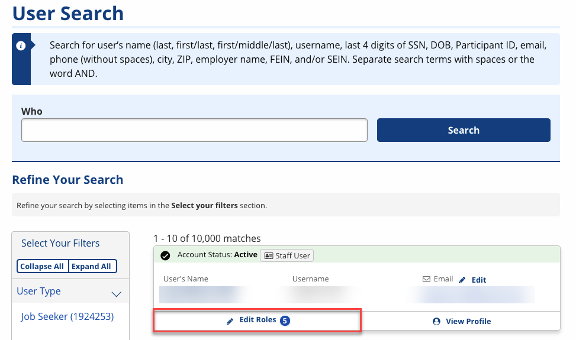
Task: Click the pencil icon next to email Edit
Action: [x=462, y=280]
